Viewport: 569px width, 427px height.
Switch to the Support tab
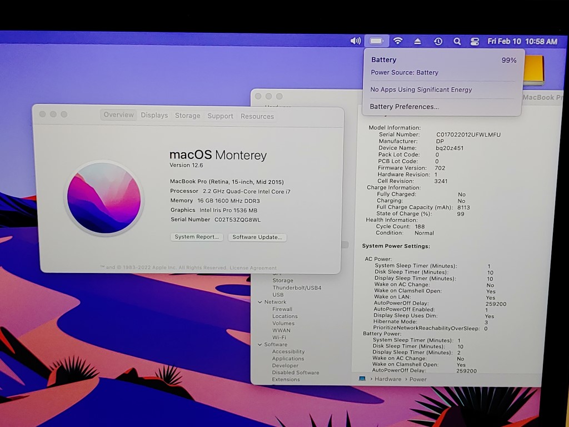pos(220,116)
